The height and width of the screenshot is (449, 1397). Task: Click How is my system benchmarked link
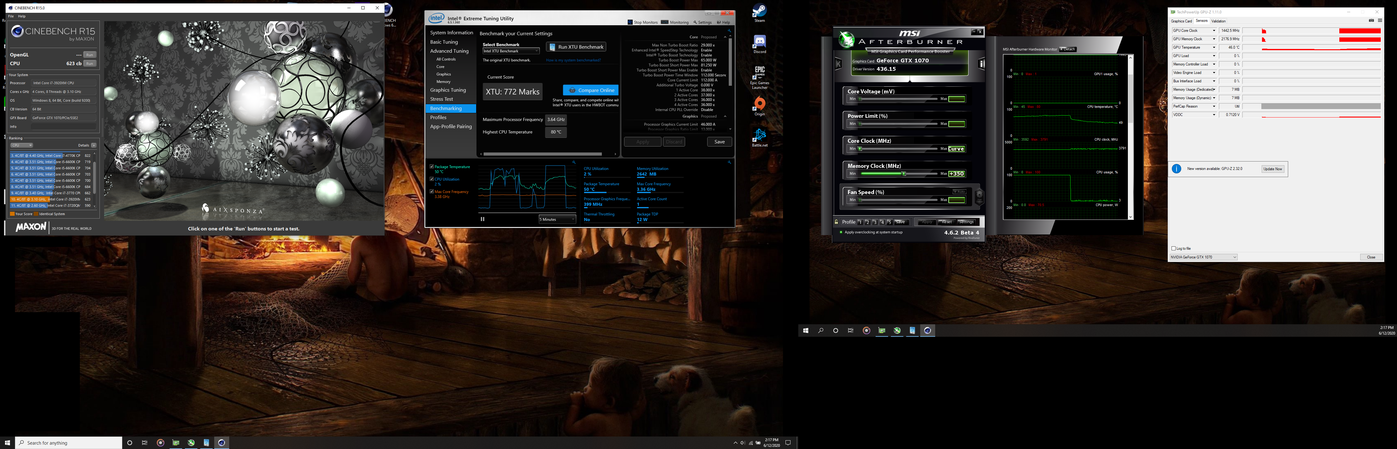[573, 60]
